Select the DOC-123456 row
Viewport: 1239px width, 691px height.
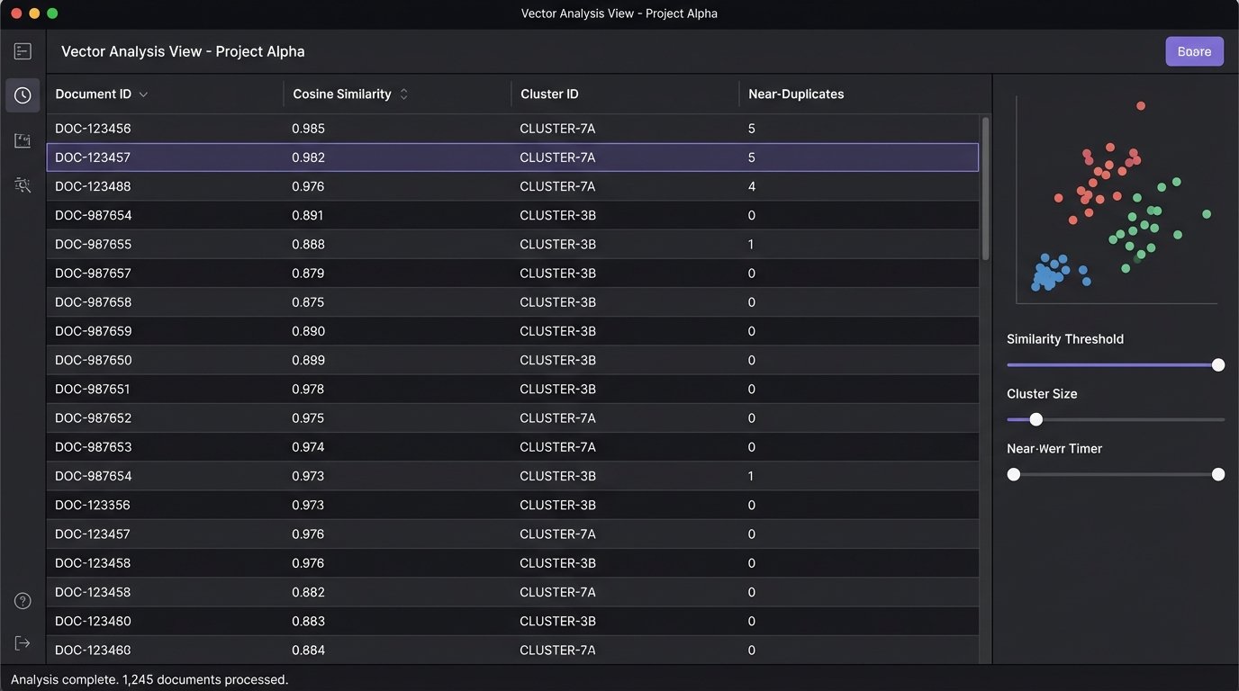coord(511,129)
